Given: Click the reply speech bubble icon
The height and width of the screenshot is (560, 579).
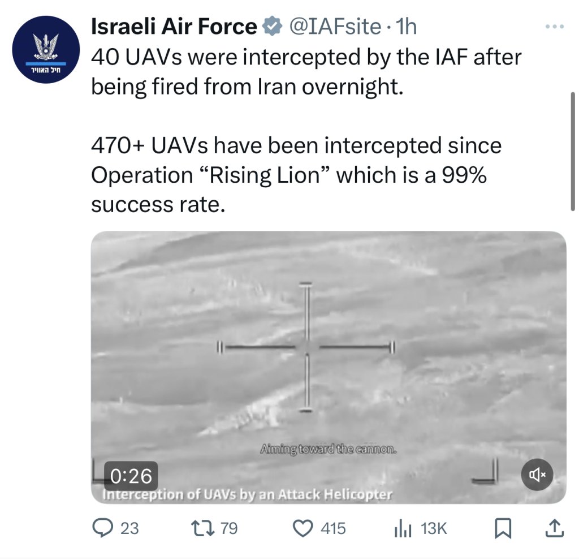Looking at the screenshot, I should (102, 528).
